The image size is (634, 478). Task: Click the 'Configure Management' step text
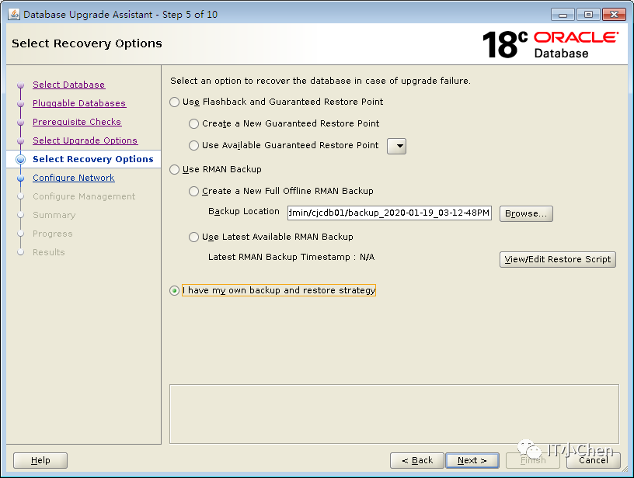pyautogui.click(x=84, y=196)
